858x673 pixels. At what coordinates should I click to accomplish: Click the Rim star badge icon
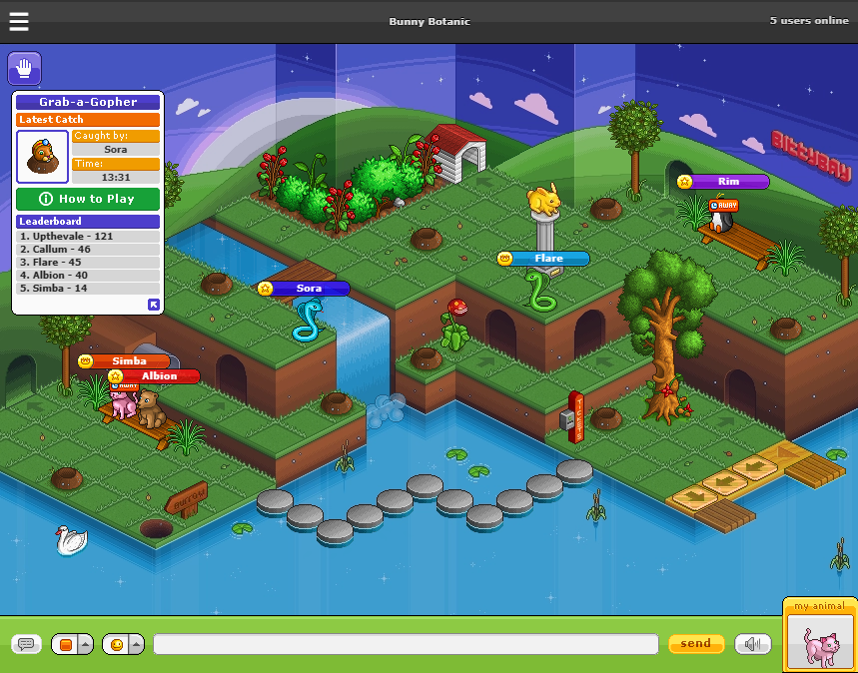[x=684, y=181]
